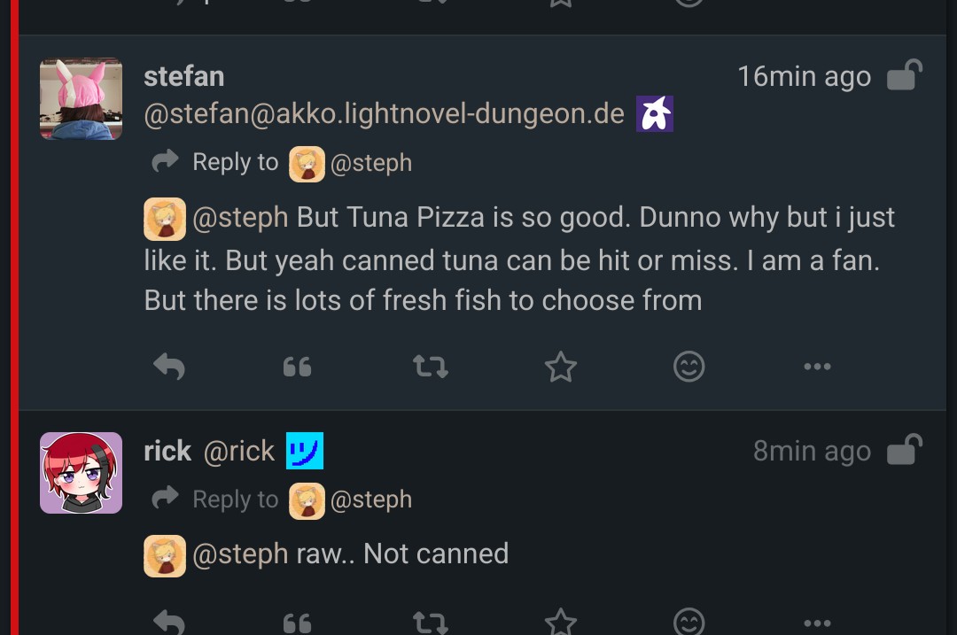Favorite rick's post with the star
Viewport: 957px width, 635px height.
click(x=560, y=623)
